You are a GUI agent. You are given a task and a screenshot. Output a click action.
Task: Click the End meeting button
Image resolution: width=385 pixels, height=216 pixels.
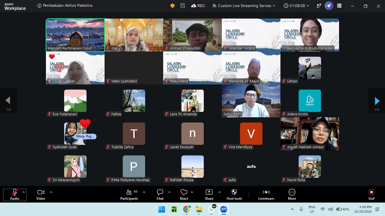[x=371, y=195]
